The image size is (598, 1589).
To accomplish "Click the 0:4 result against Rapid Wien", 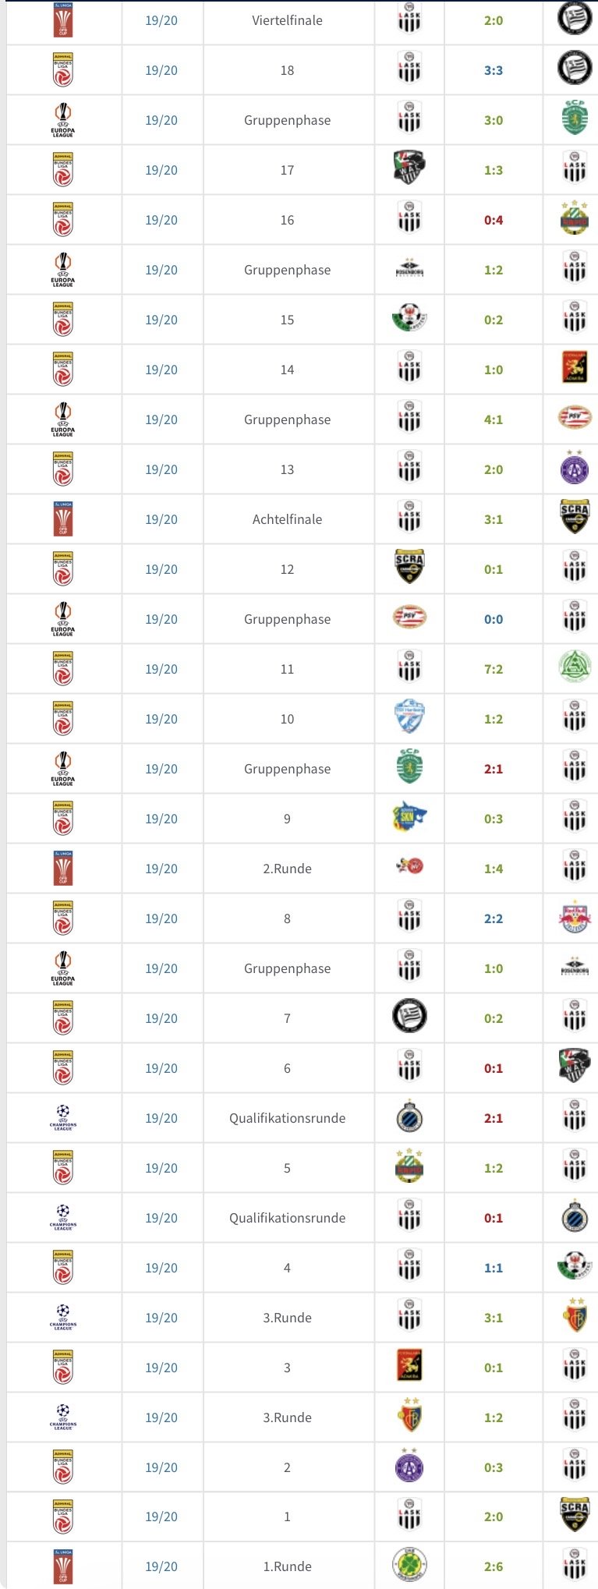I will tap(494, 220).
